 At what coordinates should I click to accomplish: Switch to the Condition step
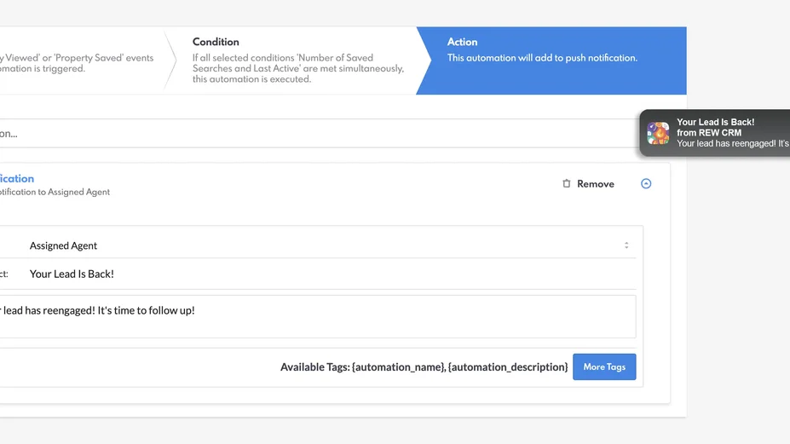(x=297, y=61)
